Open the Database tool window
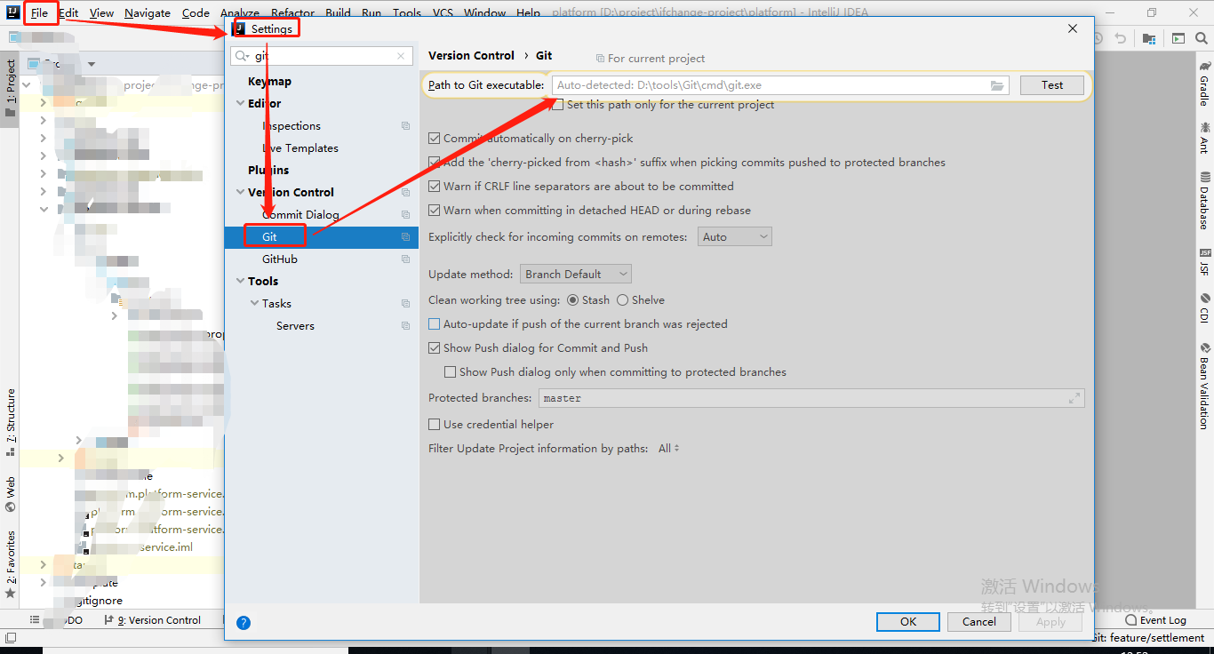The image size is (1214, 654). [1205, 200]
